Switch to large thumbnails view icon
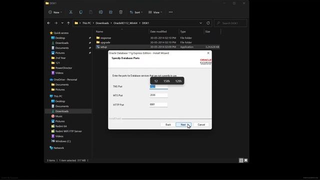 [x=245, y=160]
